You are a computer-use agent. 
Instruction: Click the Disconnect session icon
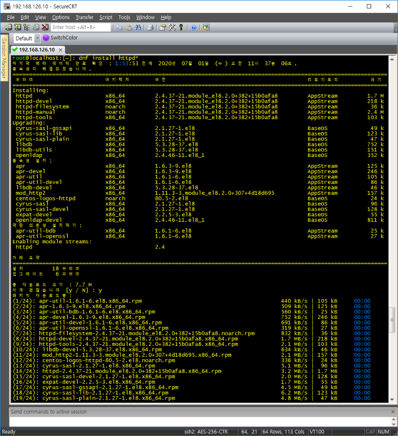tap(45, 27)
